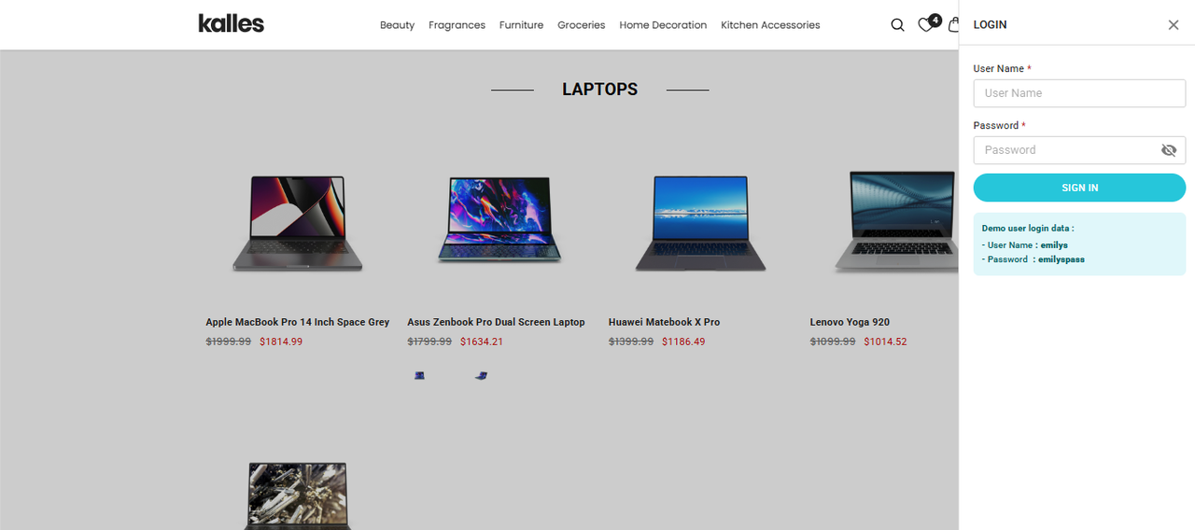Open the wishlist heart icon
Image resolution: width=1195 pixels, height=530 pixels.
point(925,25)
